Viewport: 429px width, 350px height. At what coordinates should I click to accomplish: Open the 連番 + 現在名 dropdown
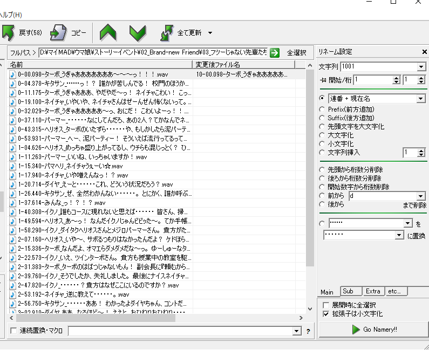(421, 99)
